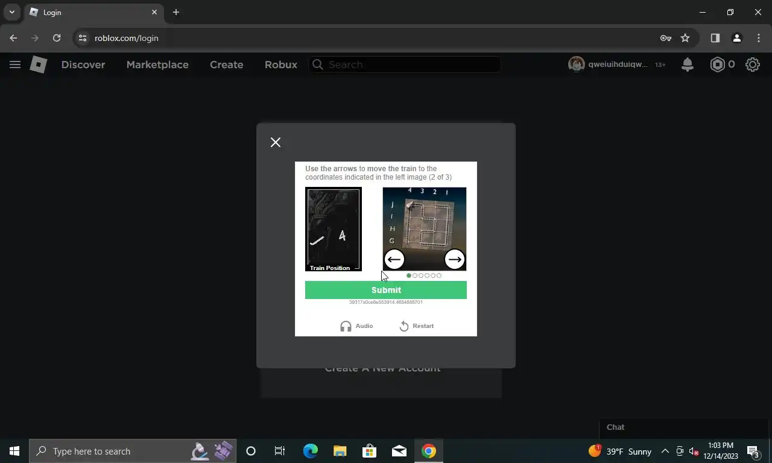Open the Discover page
This screenshot has width=772, height=463.
pyautogui.click(x=83, y=65)
